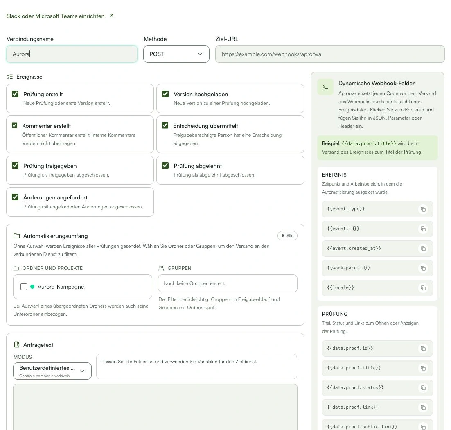Uncheck the Prüfung erstellt event
This screenshot has width=451, height=430.
click(15, 94)
